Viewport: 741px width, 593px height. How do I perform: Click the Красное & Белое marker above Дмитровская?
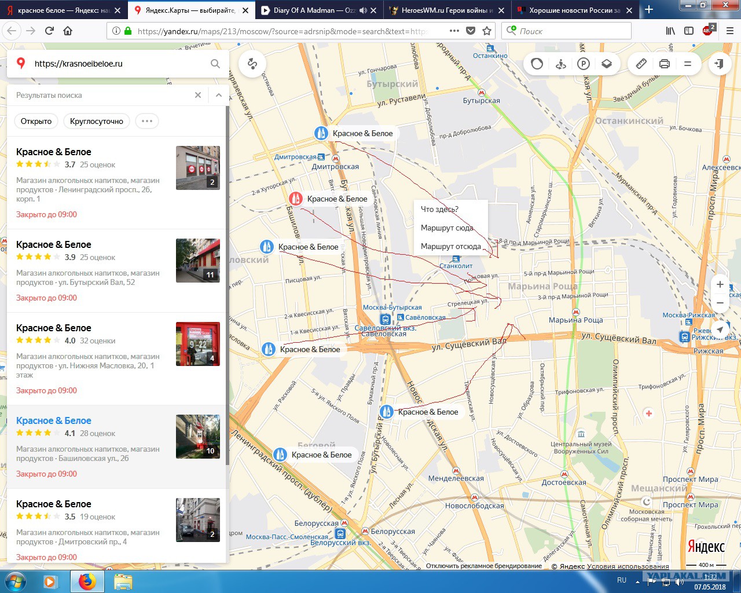click(x=321, y=133)
